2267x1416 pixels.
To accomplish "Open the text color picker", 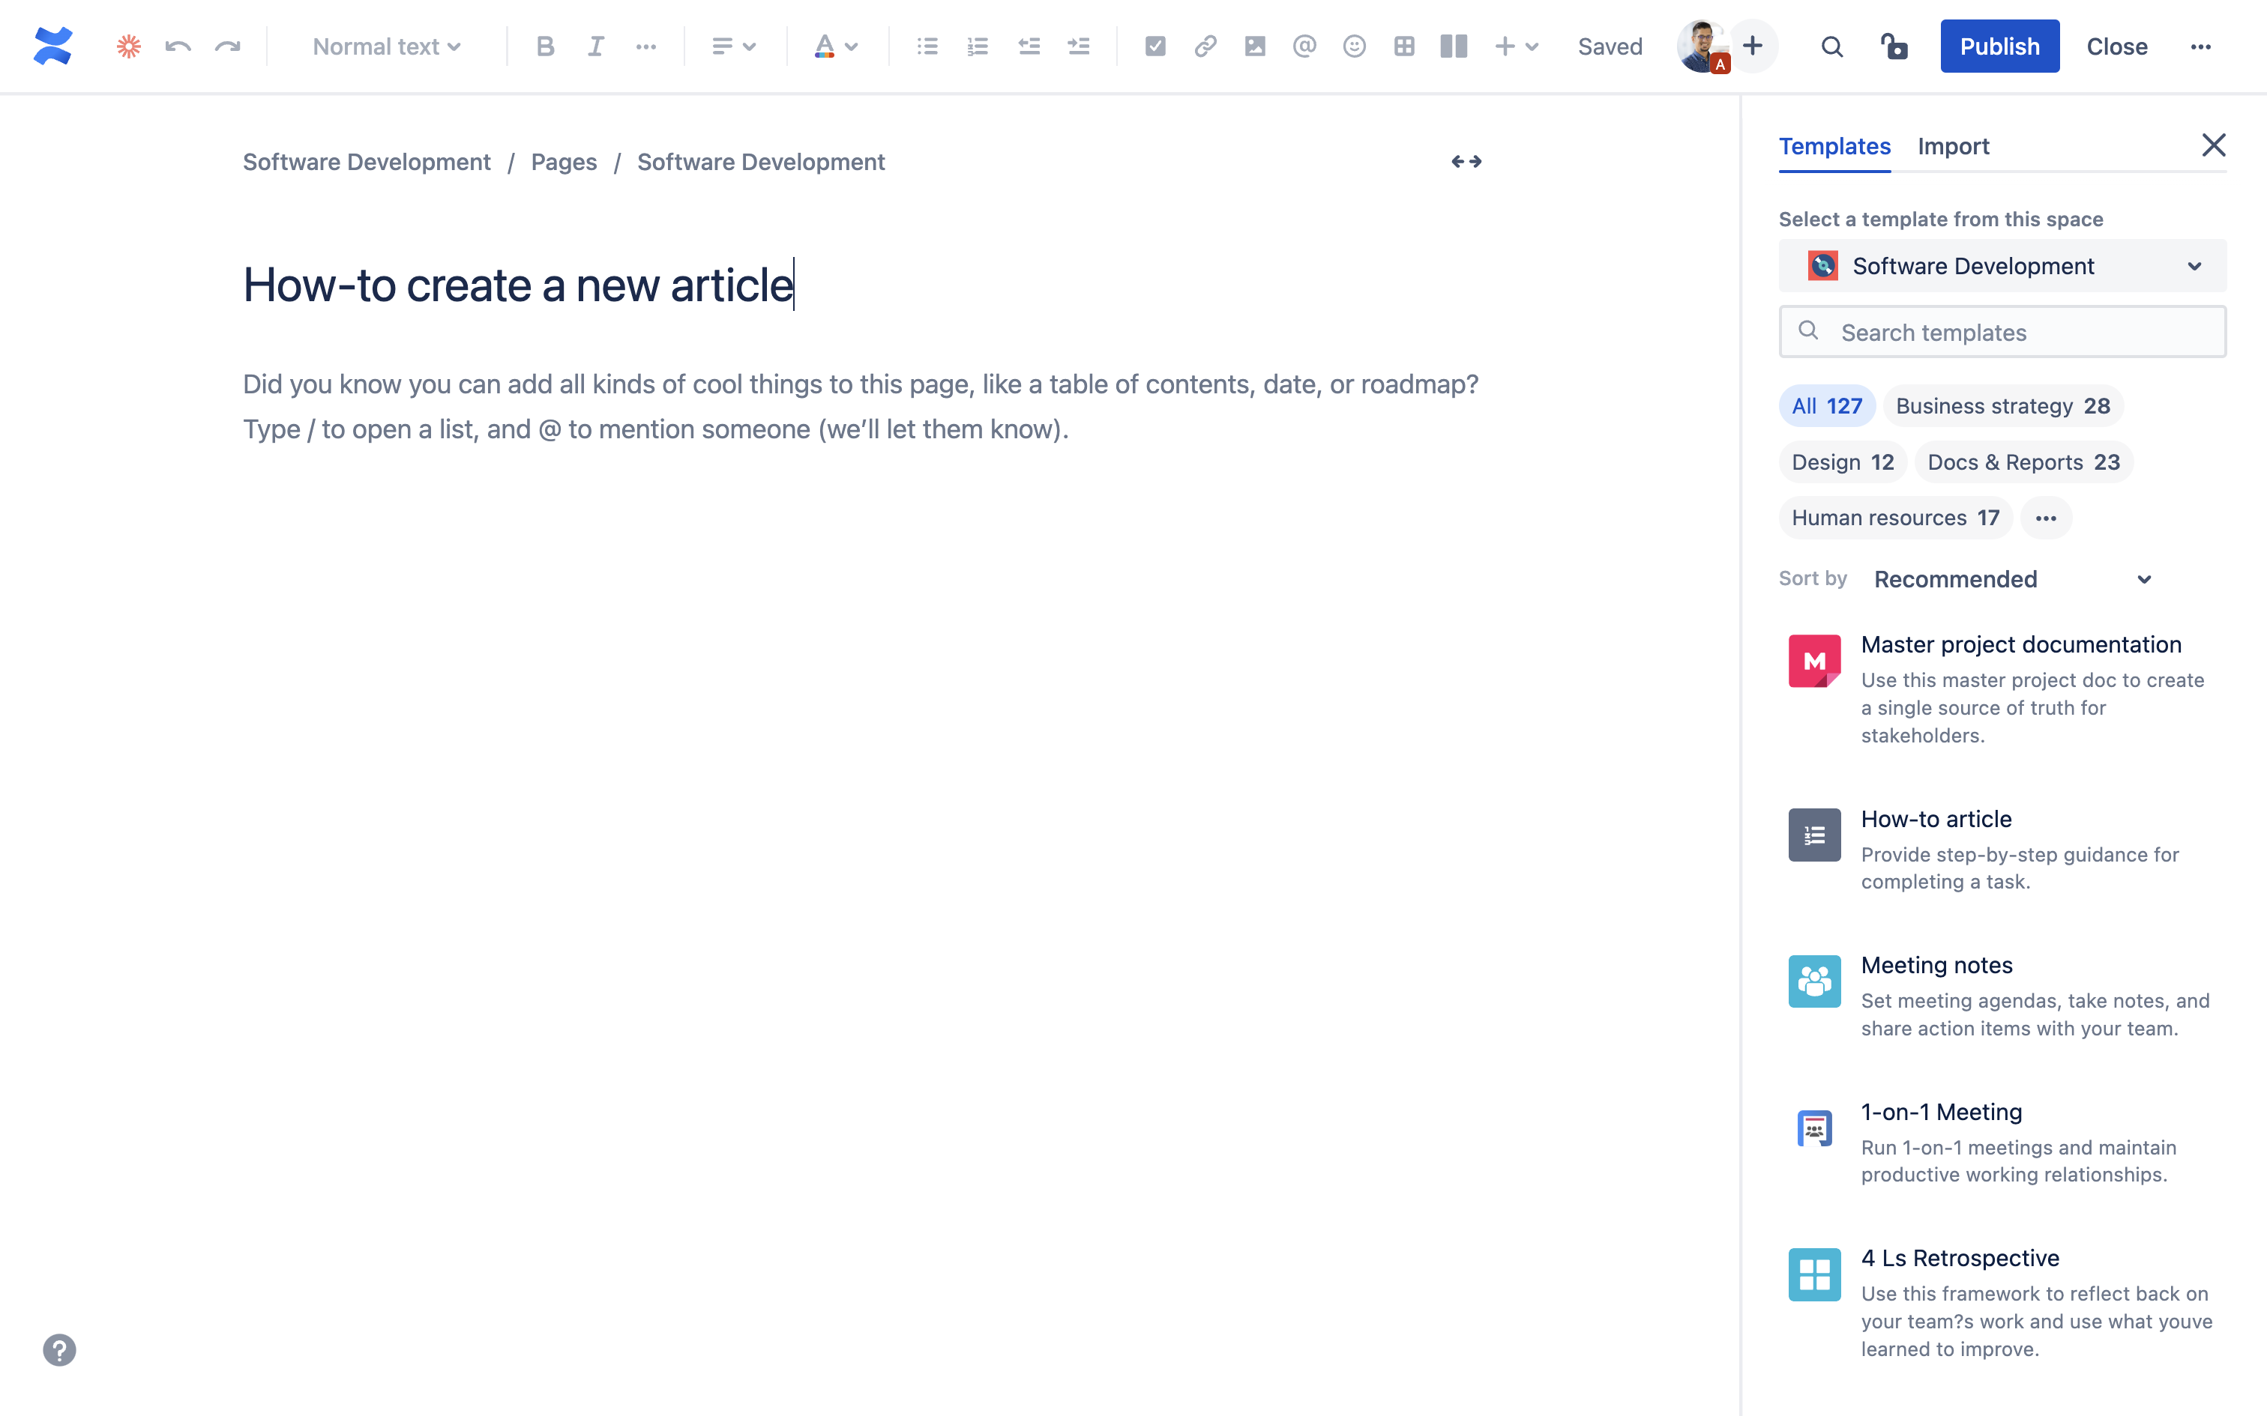I will coord(834,46).
